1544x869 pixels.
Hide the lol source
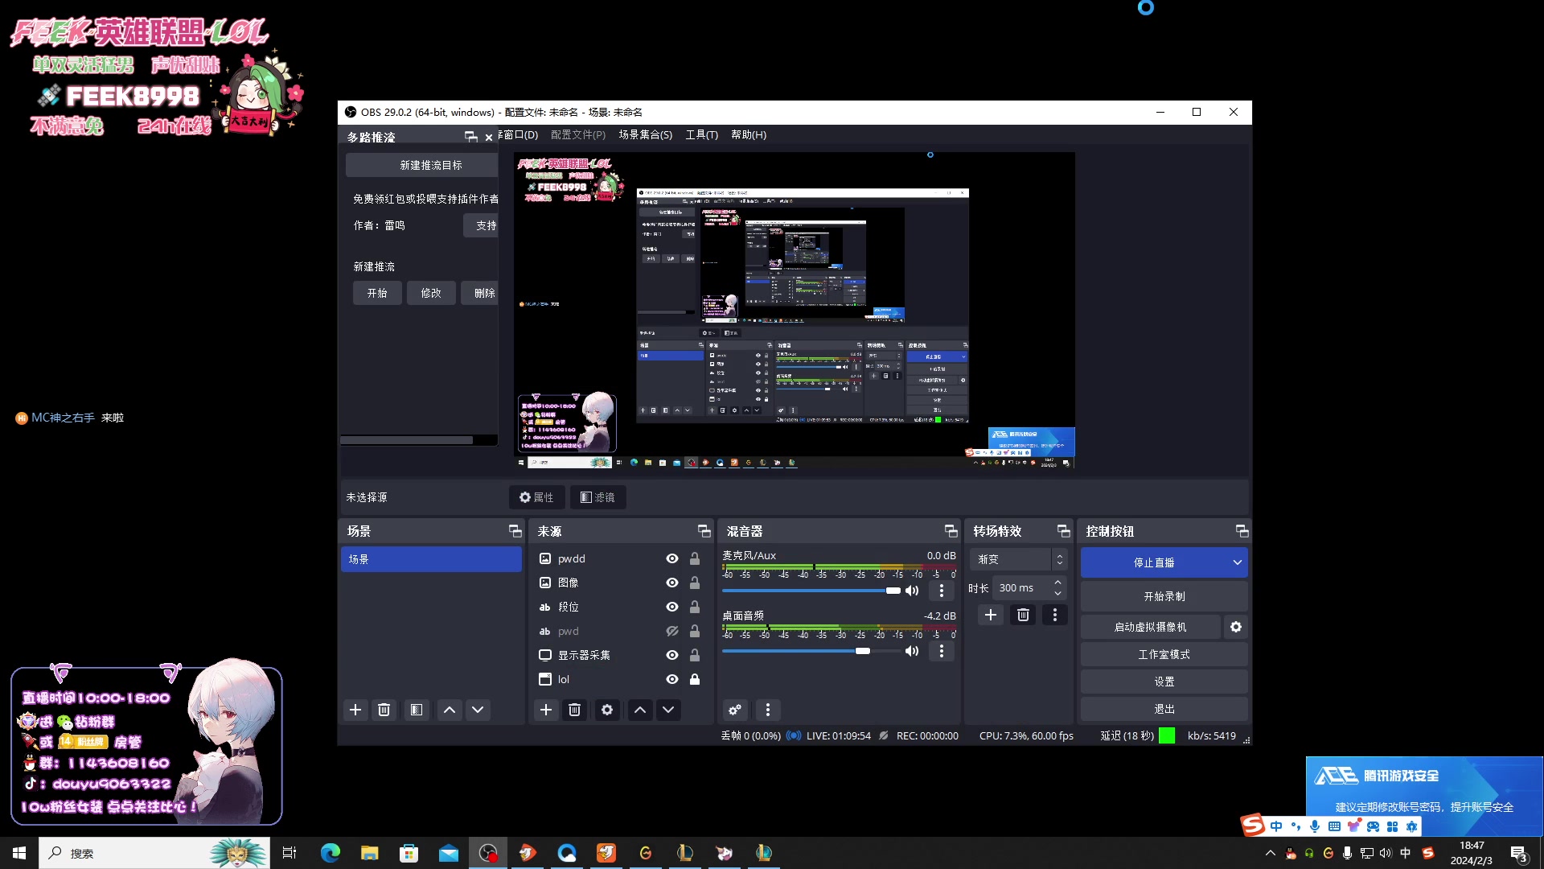point(672,679)
